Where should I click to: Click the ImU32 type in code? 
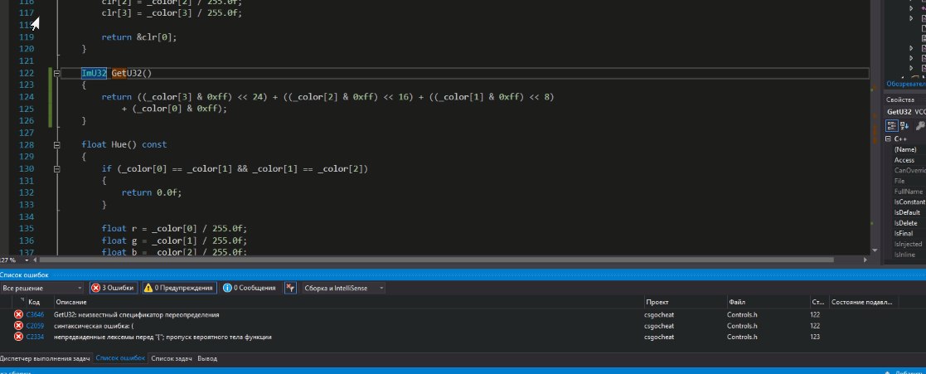pyautogui.click(x=94, y=73)
